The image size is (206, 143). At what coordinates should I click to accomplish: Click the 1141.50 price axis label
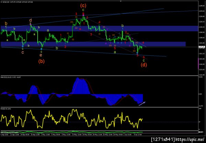pos(201,64)
